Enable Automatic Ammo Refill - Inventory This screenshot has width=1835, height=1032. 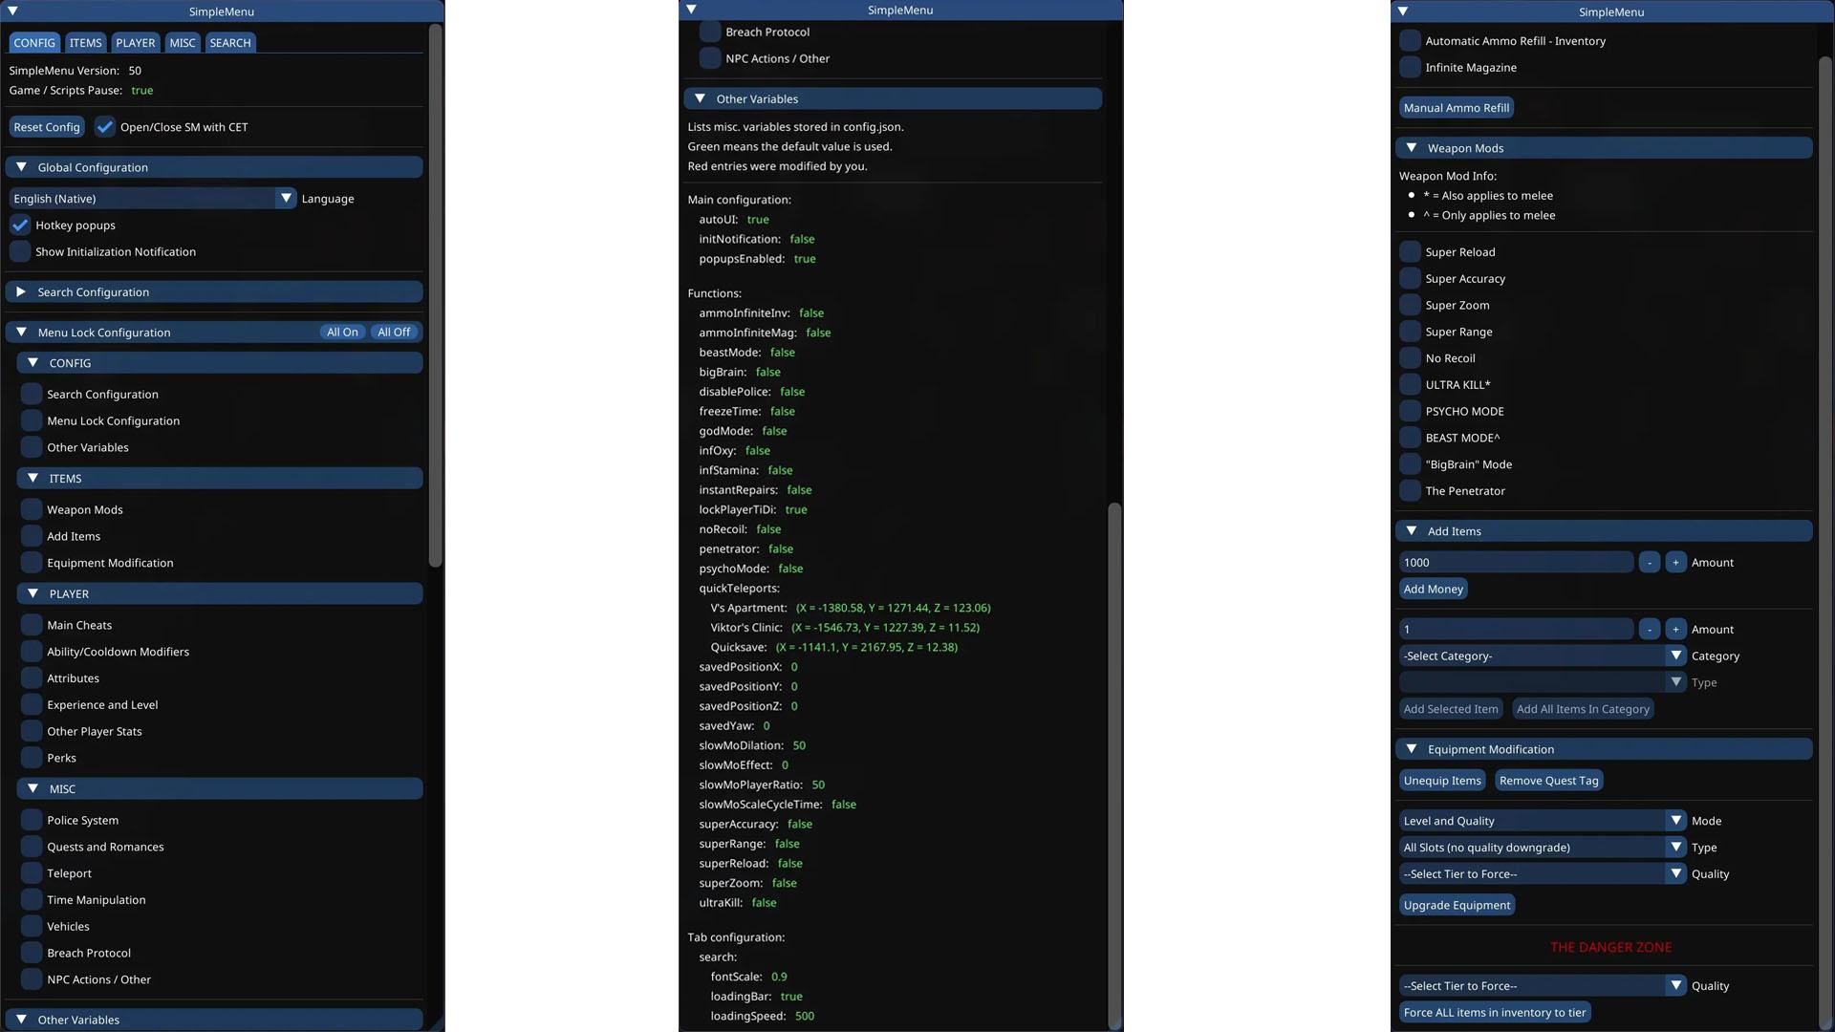coord(1410,41)
